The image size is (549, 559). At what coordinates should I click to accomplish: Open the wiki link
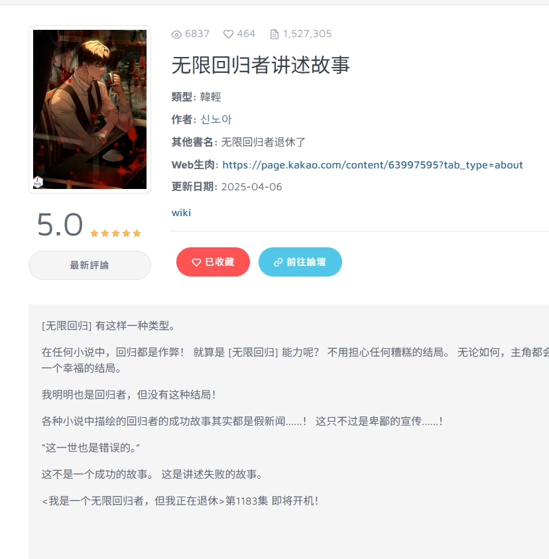point(181,213)
